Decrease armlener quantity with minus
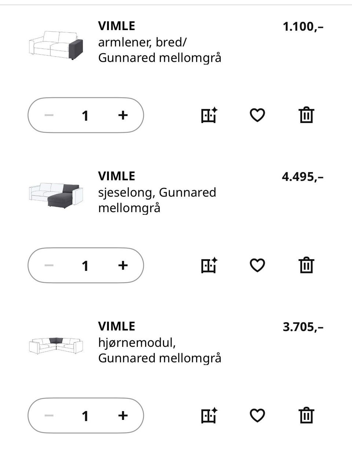 tap(49, 115)
